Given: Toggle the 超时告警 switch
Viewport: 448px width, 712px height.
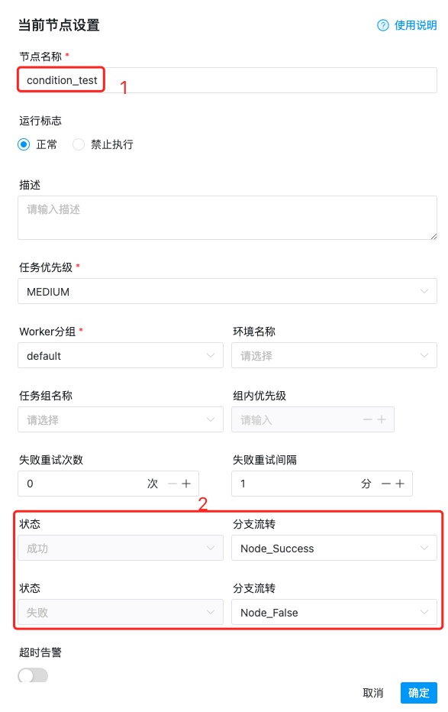Looking at the screenshot, I should 33,675.
